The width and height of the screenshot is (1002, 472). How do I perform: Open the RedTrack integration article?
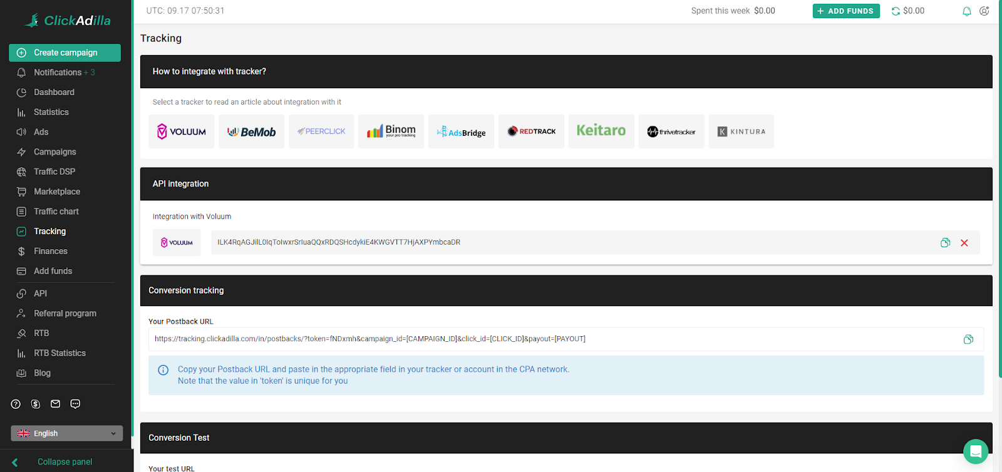point(531,131)
